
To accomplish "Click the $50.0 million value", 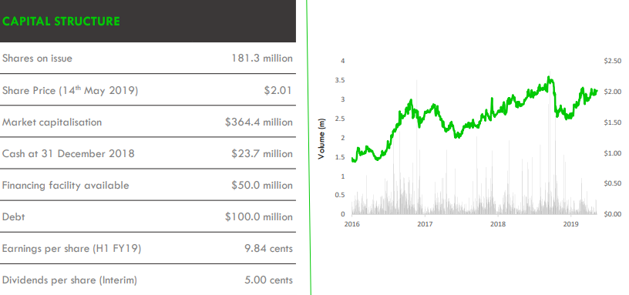I will point(262,186).
